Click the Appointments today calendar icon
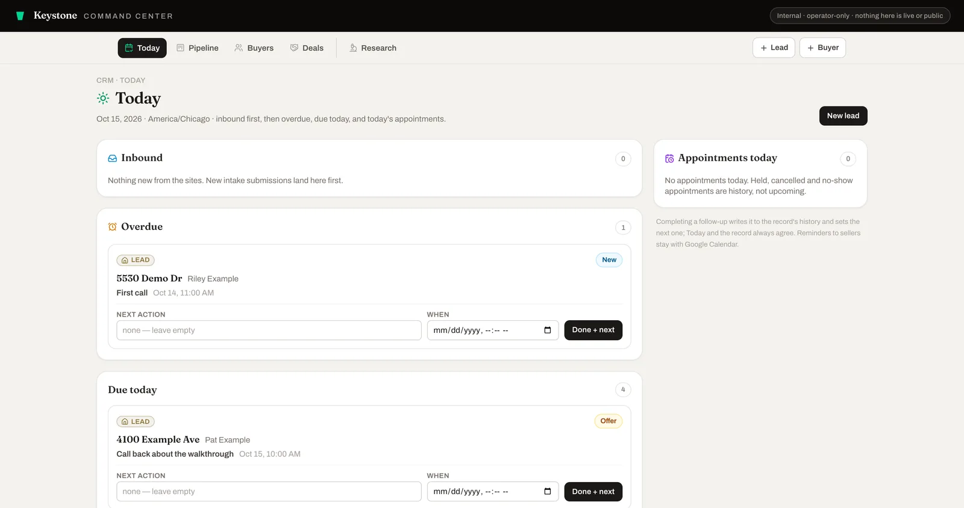The image size is (964, 508). [669, 158]
